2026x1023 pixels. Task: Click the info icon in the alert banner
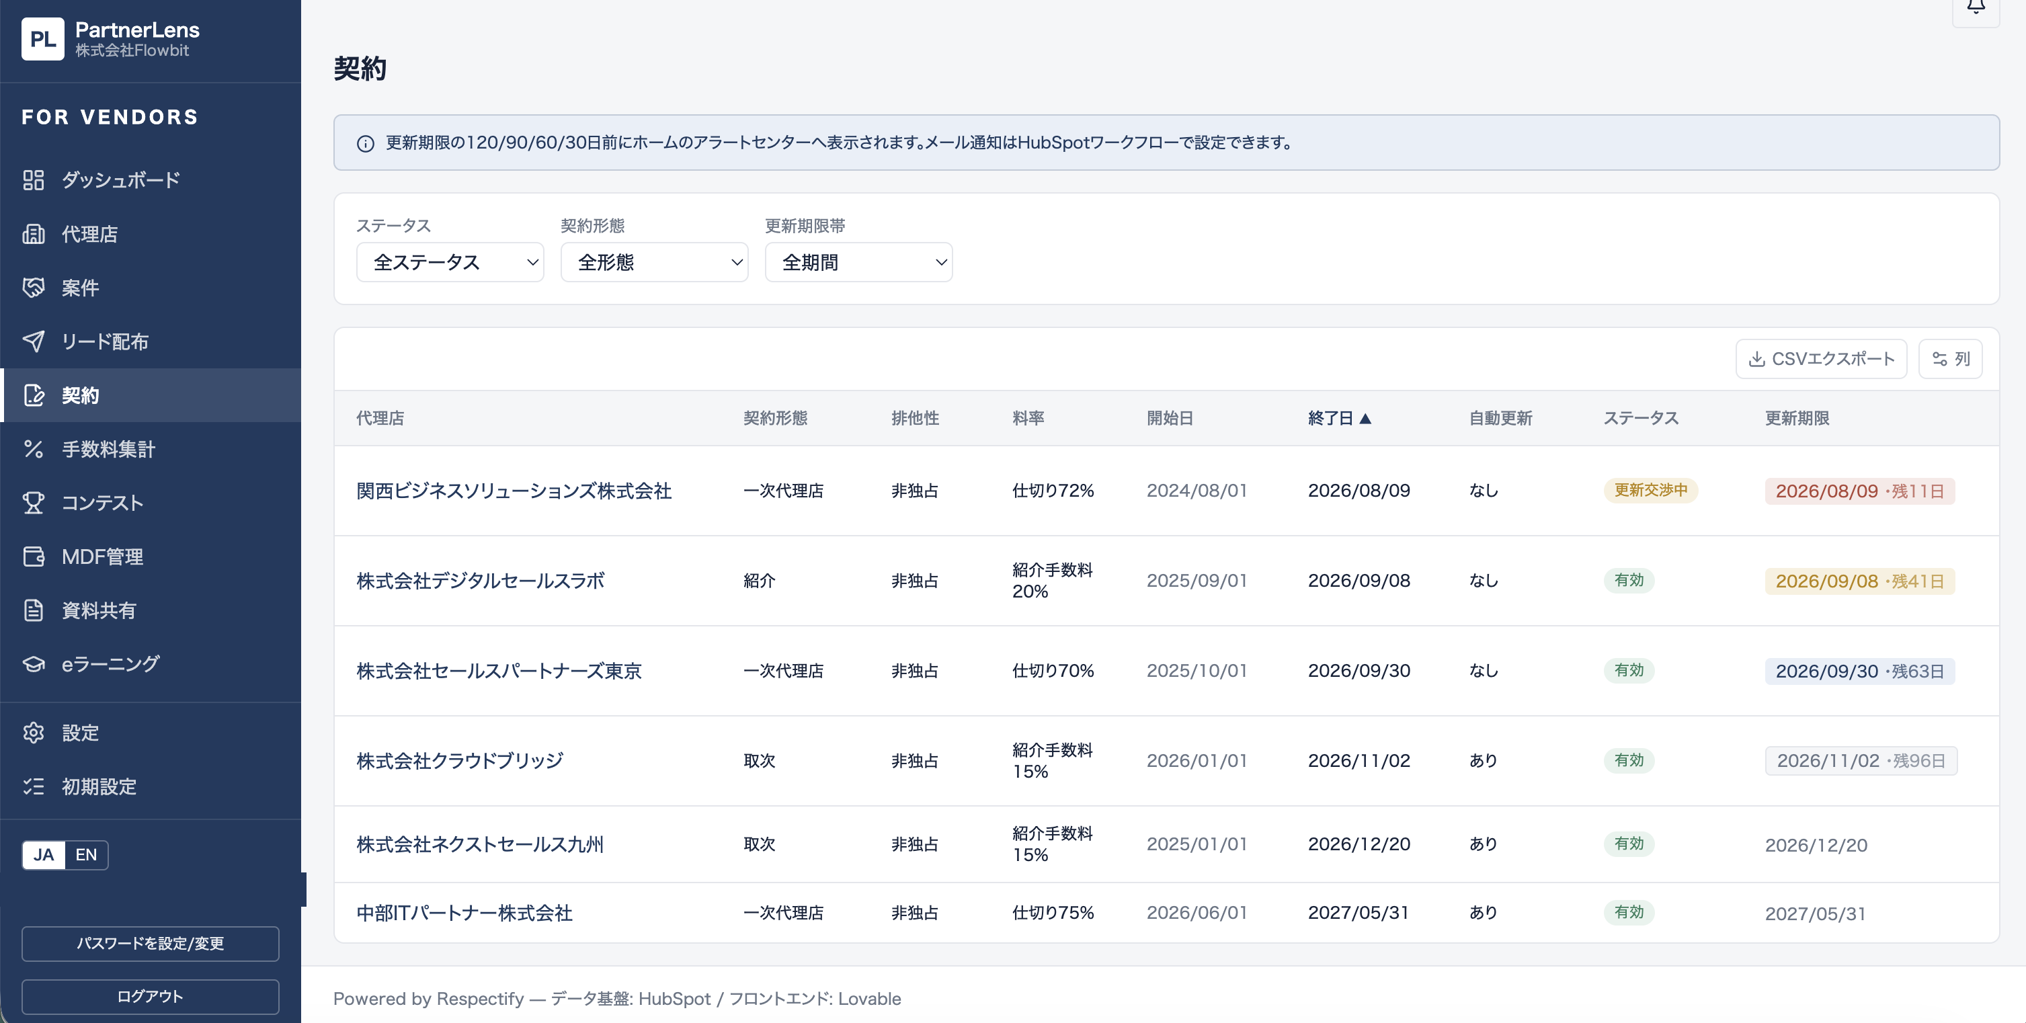coord(365,143)
